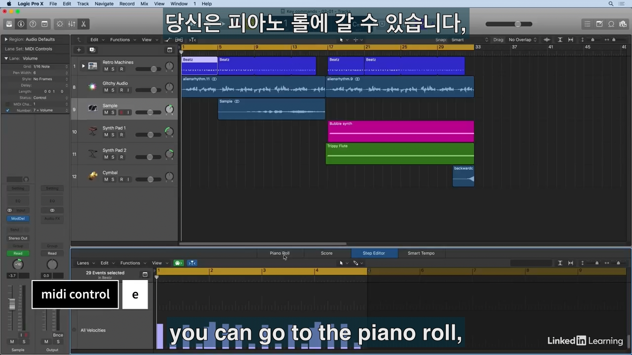Click the Gltchy Audio track icon
Screen dimensions: 632x355
[92, 87]
